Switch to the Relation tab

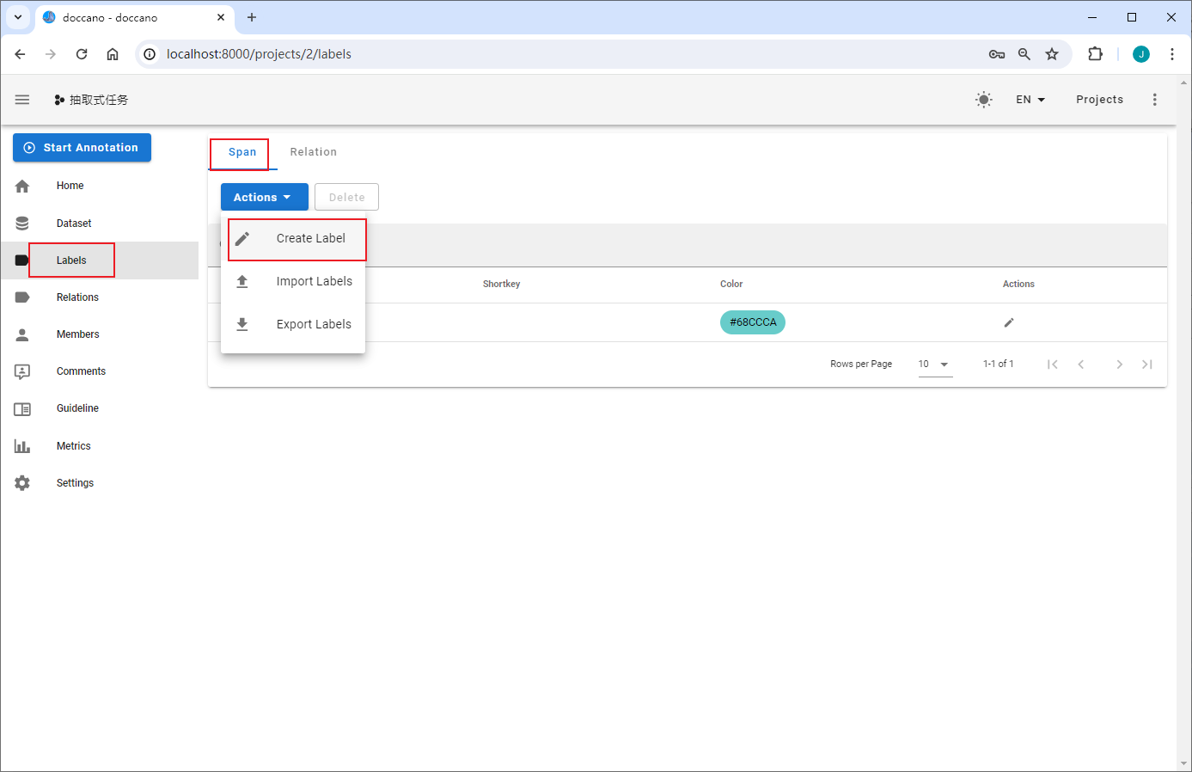tap(313, 151)
